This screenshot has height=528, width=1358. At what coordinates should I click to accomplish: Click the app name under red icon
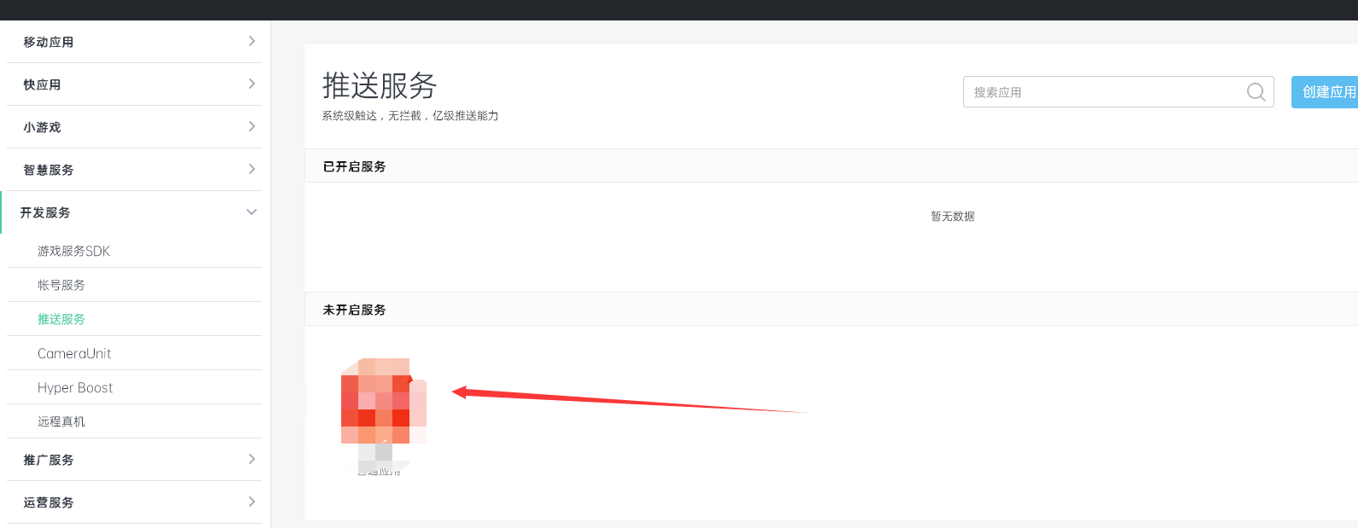(x=380, y=470)
